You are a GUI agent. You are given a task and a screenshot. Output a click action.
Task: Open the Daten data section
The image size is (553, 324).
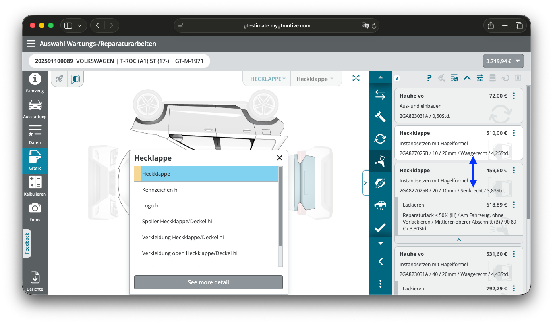pos(35,135)
